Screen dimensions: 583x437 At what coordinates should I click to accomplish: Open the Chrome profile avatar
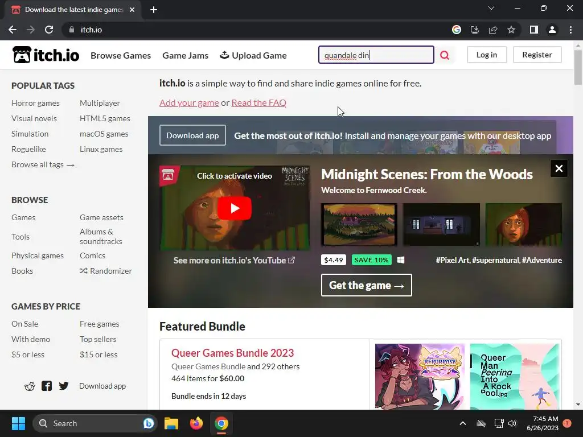pos(552,30)
